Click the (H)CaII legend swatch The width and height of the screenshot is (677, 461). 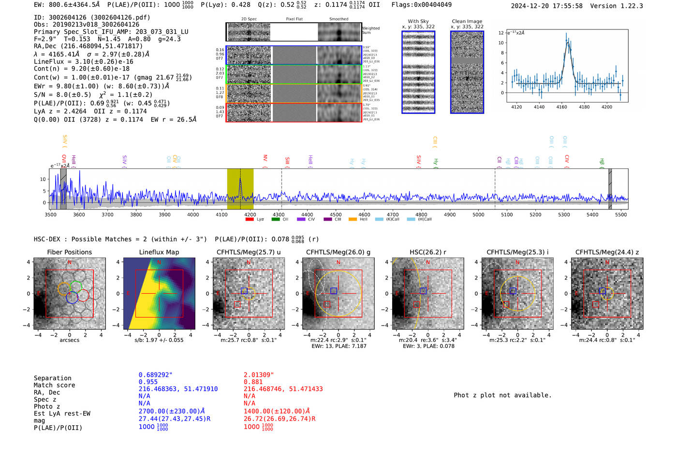[411, 220]
